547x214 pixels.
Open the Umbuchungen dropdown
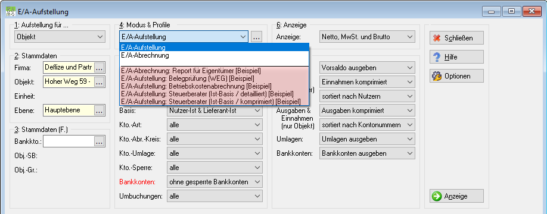(215, 196)
